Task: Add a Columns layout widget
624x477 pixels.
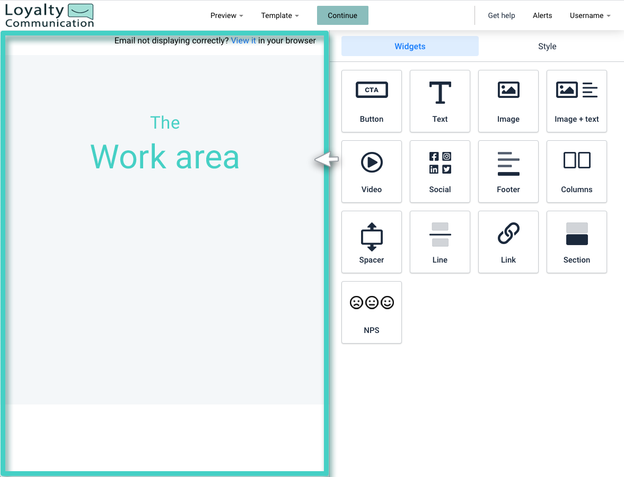Action: [x=576, y=172]
